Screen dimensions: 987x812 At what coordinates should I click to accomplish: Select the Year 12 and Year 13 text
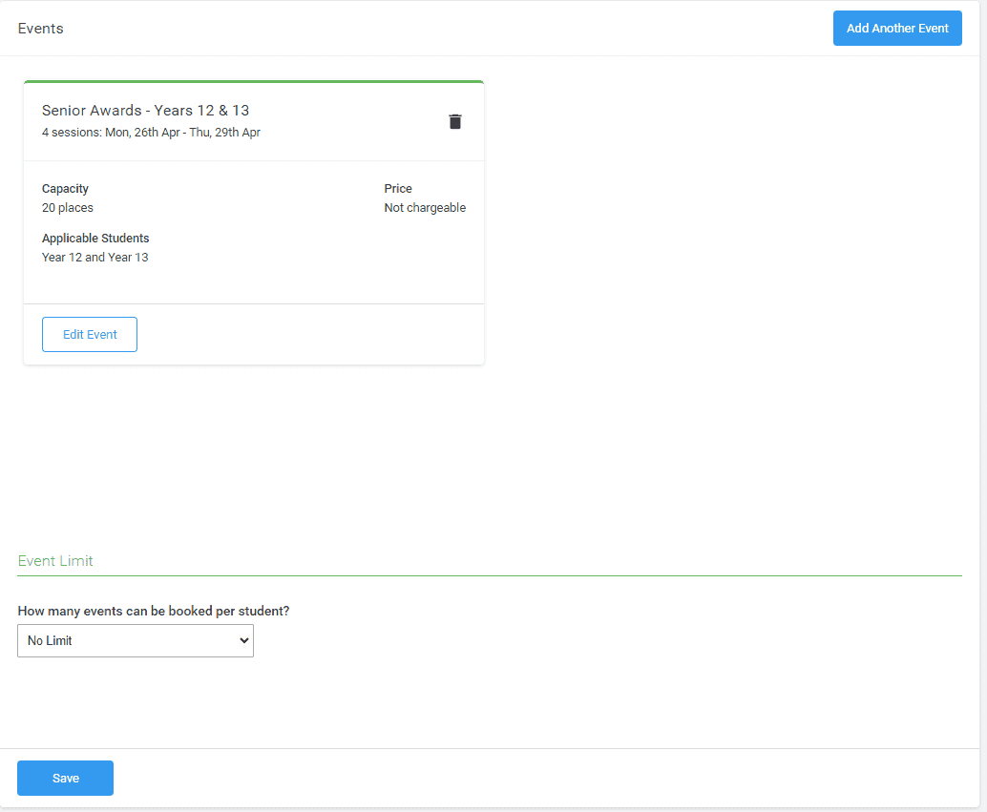(94, 257)
